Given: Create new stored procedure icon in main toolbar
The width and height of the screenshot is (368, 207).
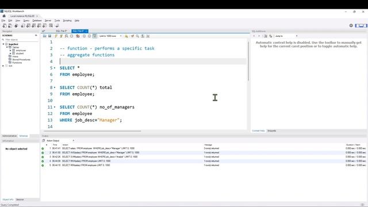Looking at the screenshot, I should point(39,25).
